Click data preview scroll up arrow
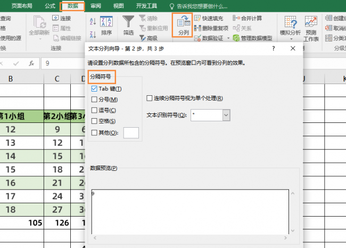The image size is (346, 248). coord(293,194)
